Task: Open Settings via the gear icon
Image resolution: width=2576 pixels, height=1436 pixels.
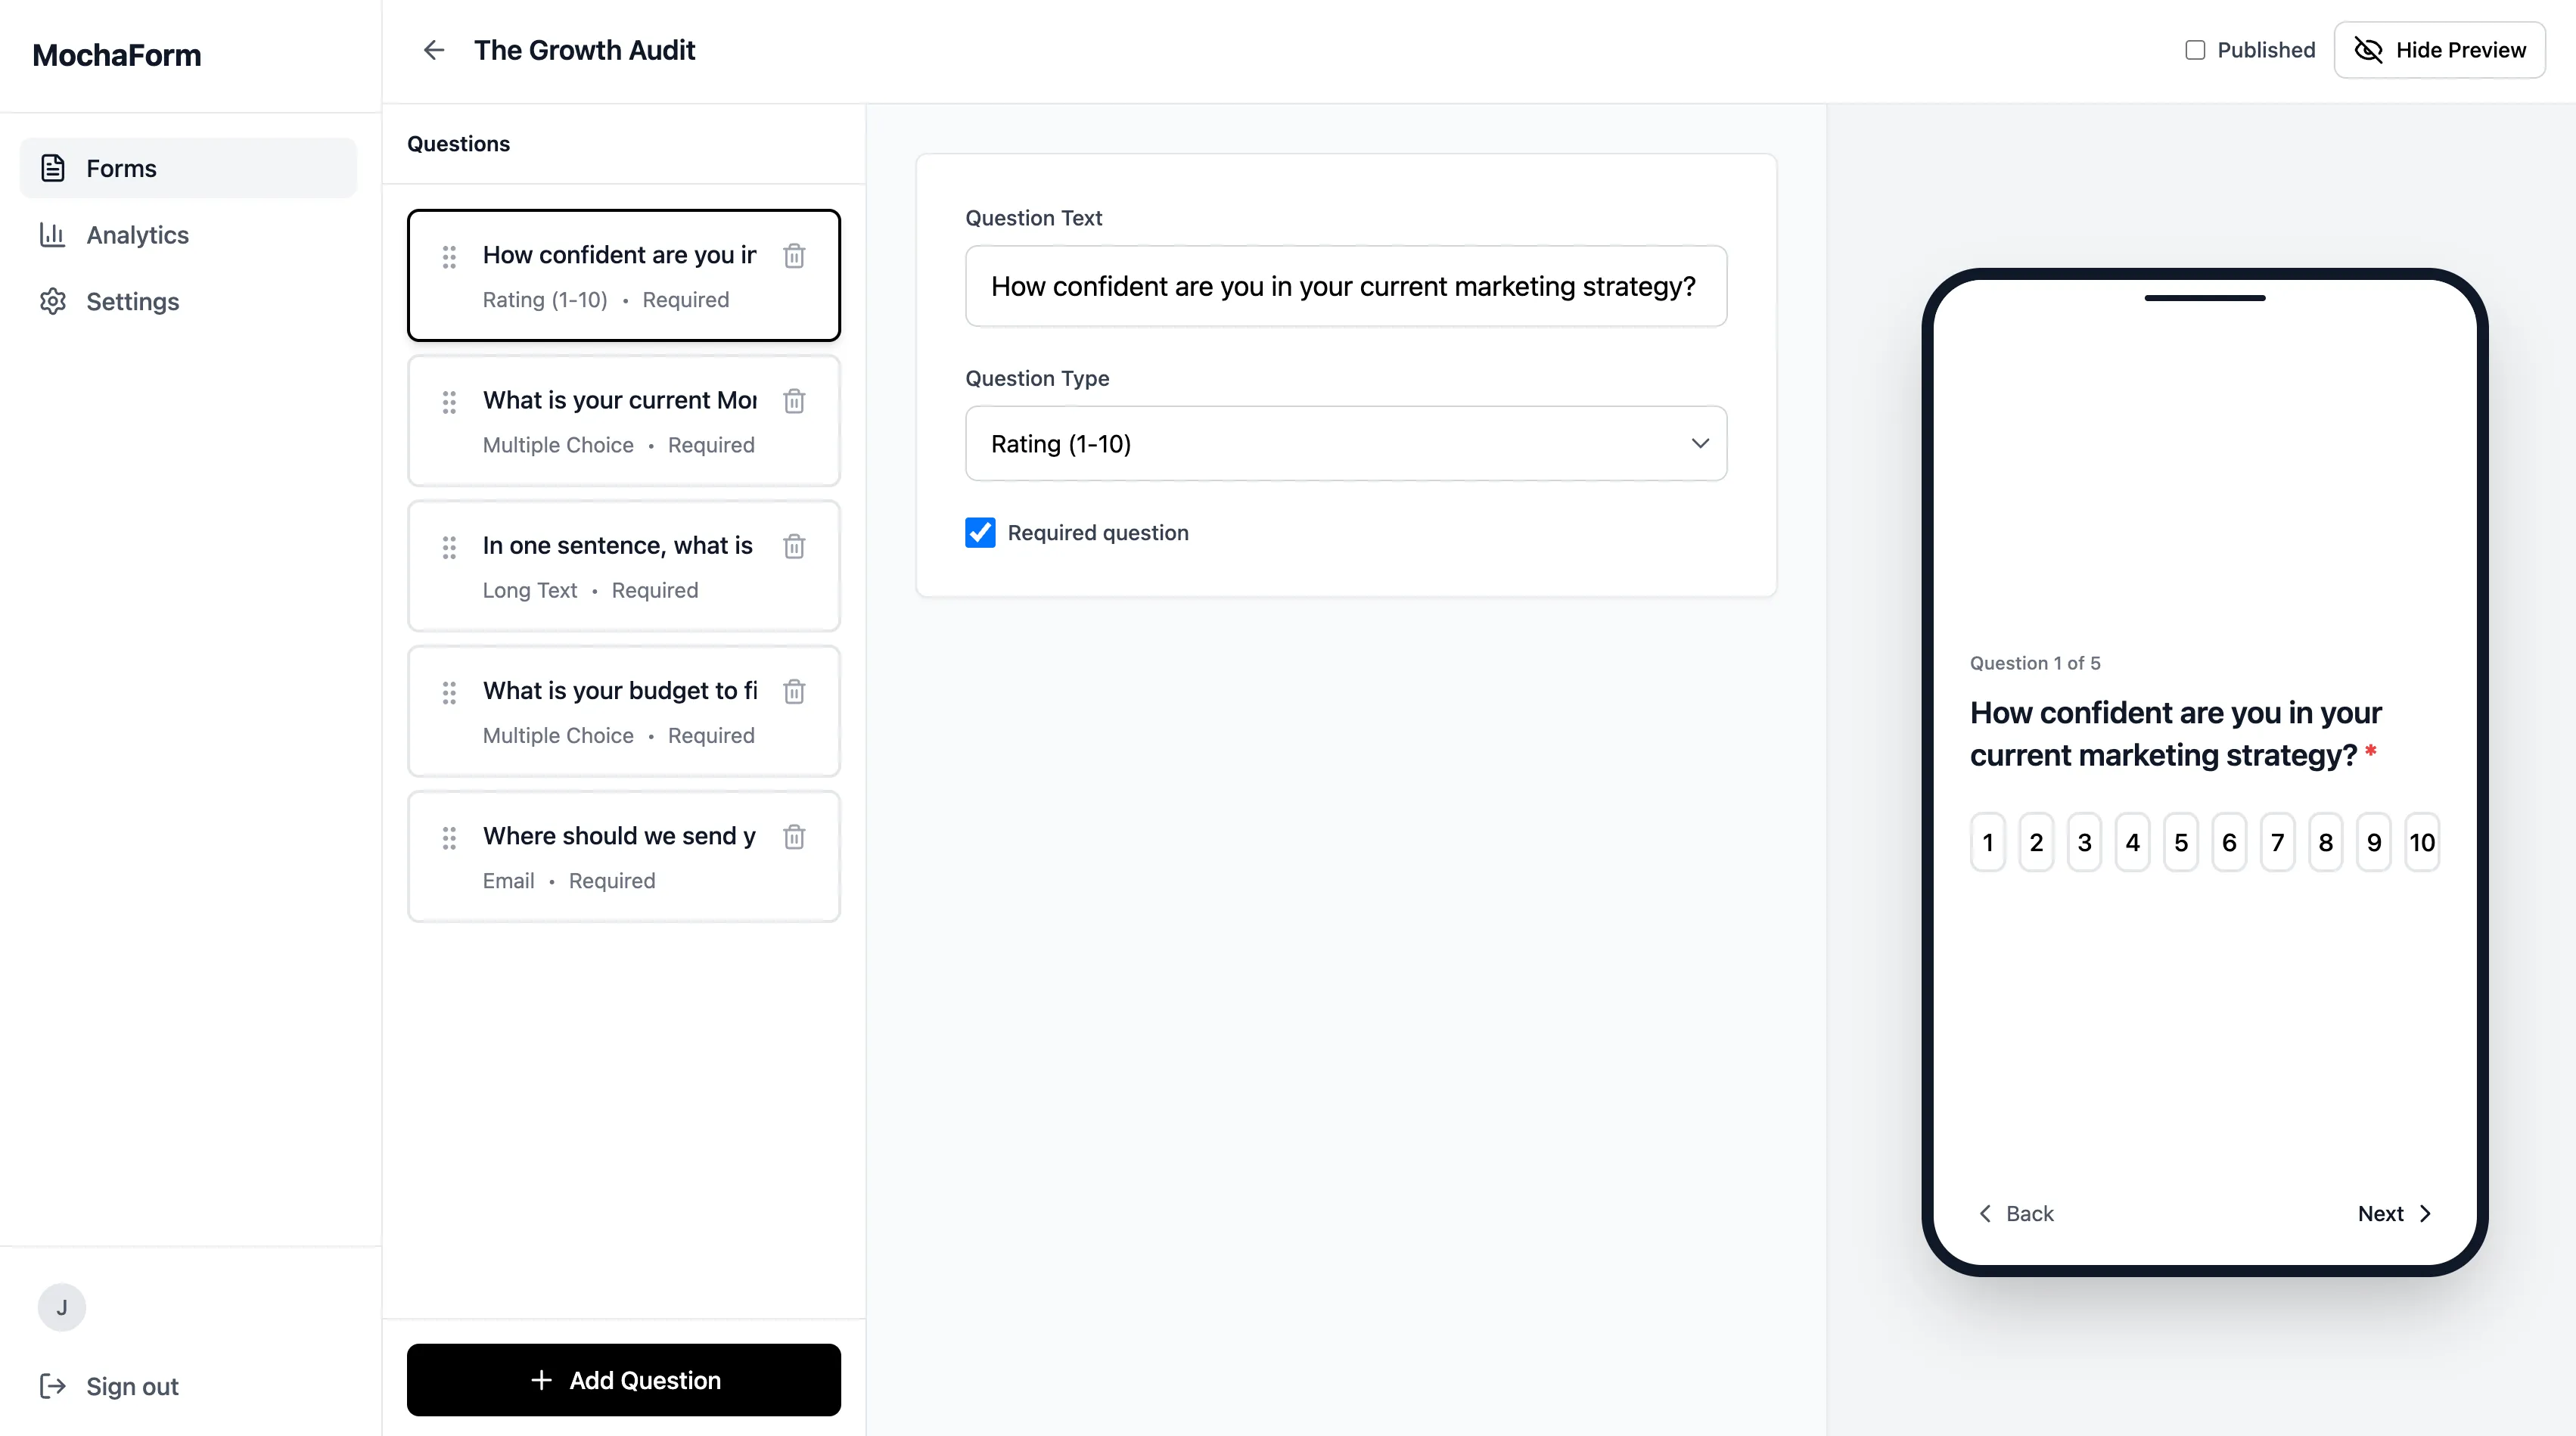Action: click(52, 301)
